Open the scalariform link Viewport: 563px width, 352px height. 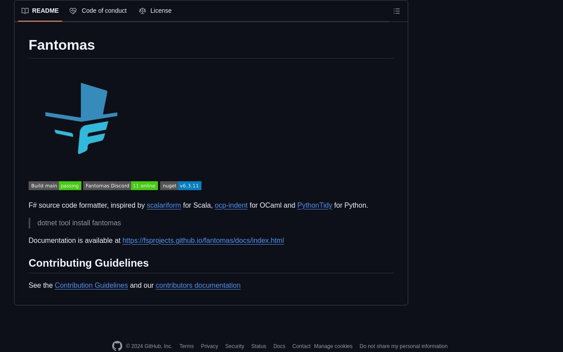[x=164, y=205]
